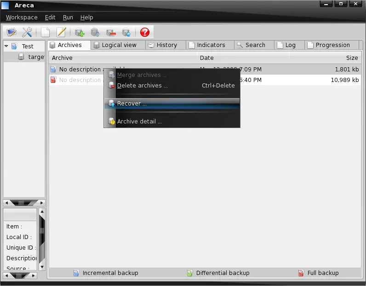Select Recover in the context menu
366x286 pixels.
172,103
